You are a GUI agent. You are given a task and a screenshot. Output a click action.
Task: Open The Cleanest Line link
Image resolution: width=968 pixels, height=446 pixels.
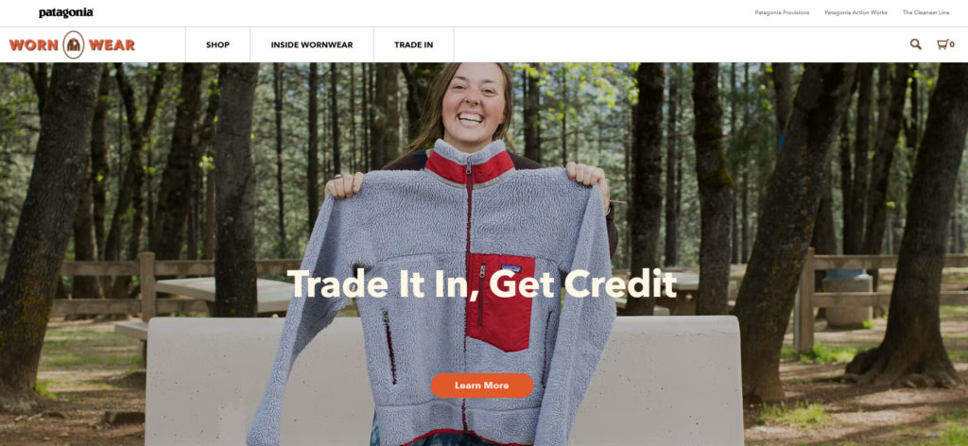coord(926,12)
